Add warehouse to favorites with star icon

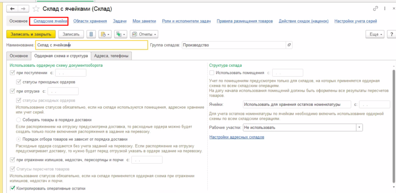click(x=36, y=9)
